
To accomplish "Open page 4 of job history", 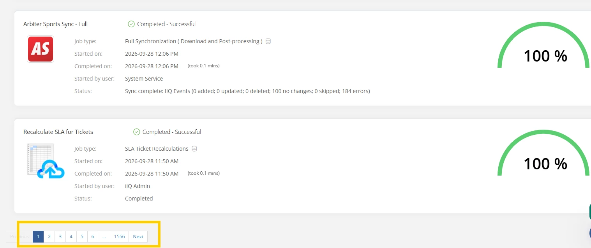I will pyautogui.click(x=71, y=237).
